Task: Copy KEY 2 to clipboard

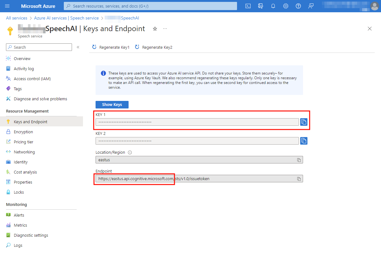Action: 304,141
